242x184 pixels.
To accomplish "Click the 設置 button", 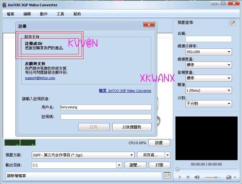I will tap(159, 143).
